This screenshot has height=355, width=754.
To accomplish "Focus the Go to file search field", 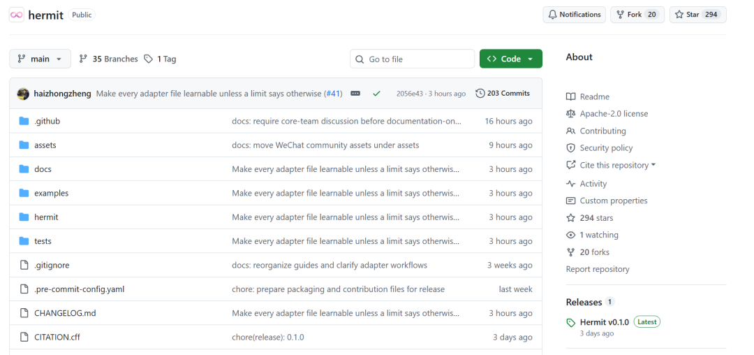I will pos(412,59).
